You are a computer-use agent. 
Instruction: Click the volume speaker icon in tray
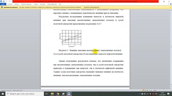[x=148, y=94]
